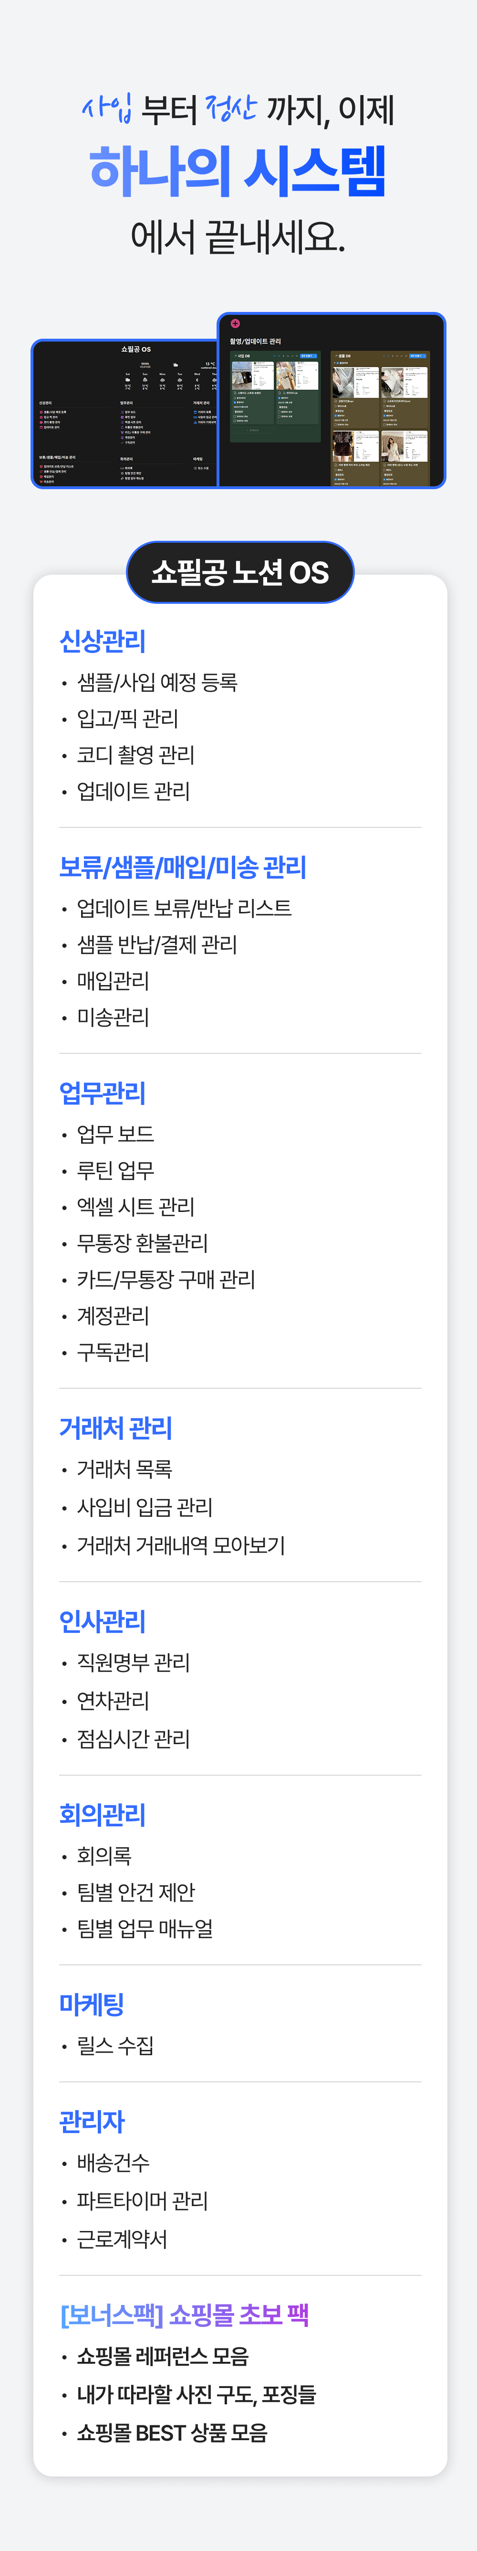This screenshot has height=2551, width=477.
Task: Click the pink plus icon above 촬영/업데이트 관리
Action: [x=236, y=324]
